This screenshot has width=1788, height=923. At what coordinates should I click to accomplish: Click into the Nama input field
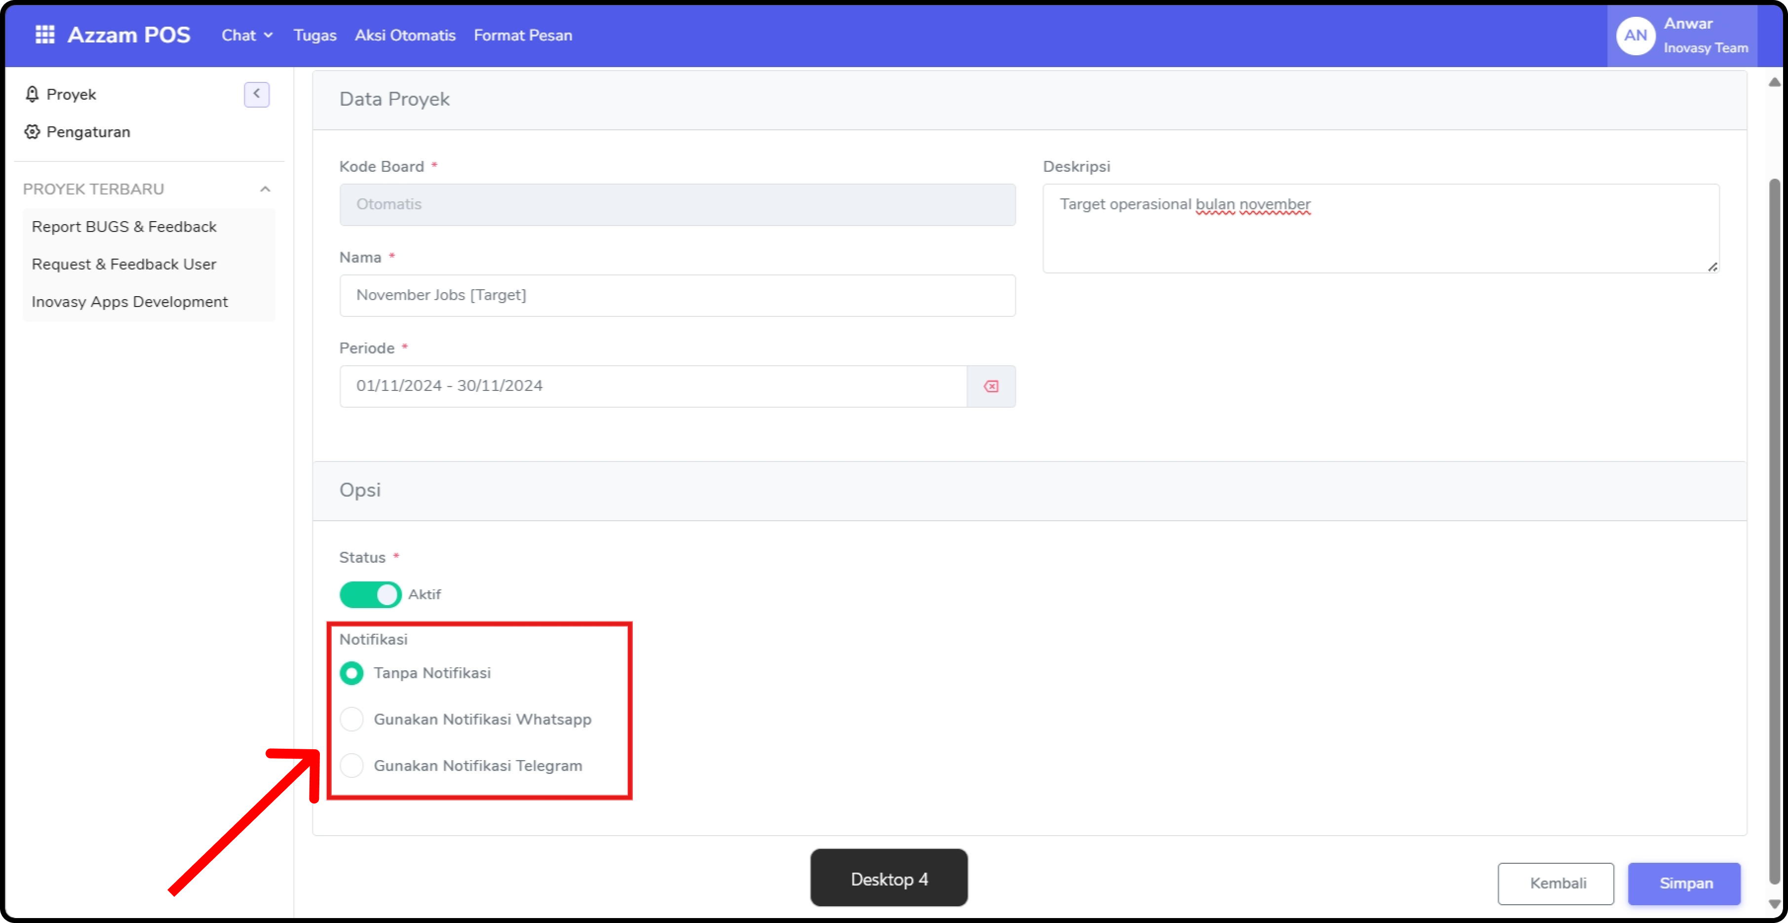[677, 296]
